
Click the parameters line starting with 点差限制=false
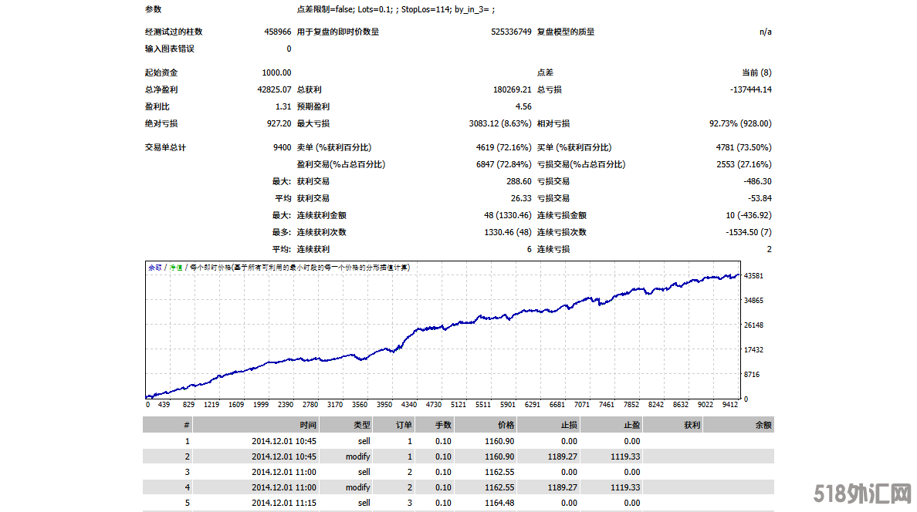[x=396, y=9]
